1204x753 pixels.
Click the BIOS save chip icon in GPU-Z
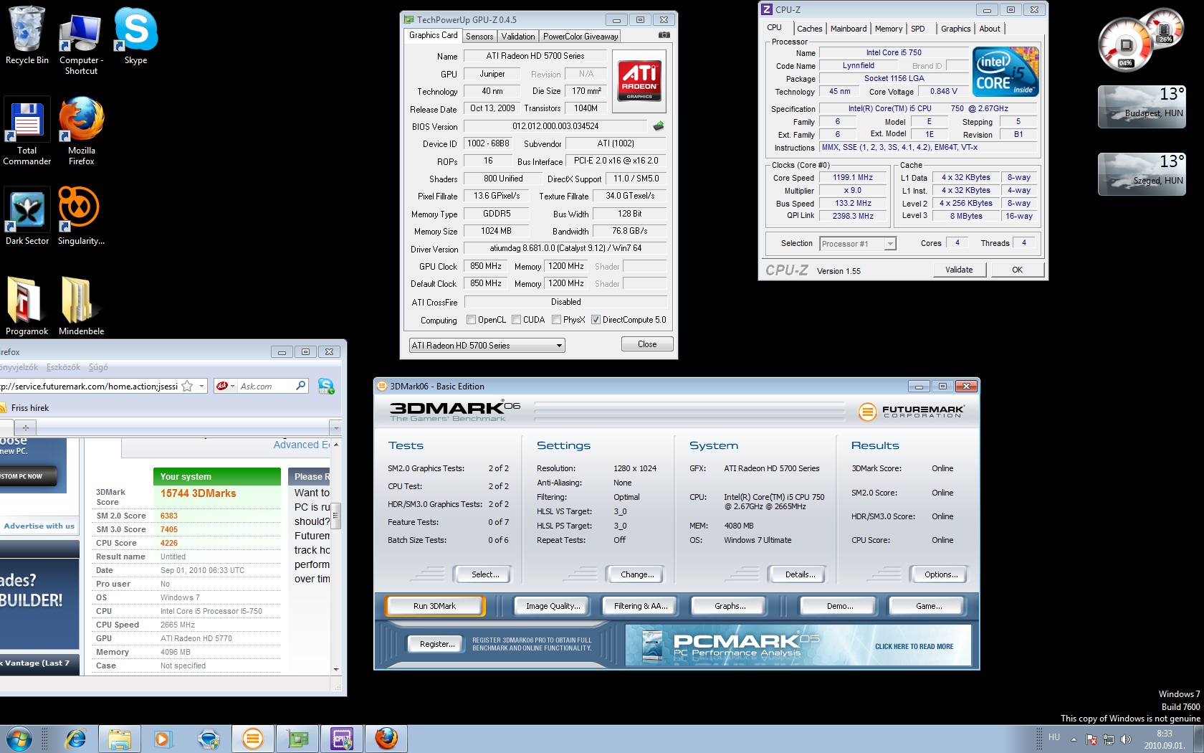pyautogui.click(x=659, y=126)
